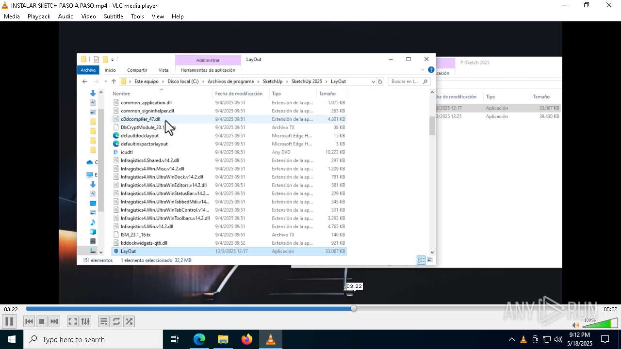Jump to previous media in VLC
The height and width of the screenshot is (349, 621).
[29, 321]
